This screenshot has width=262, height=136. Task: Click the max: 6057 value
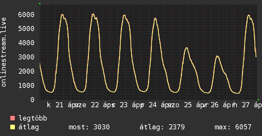coord(233,127)
